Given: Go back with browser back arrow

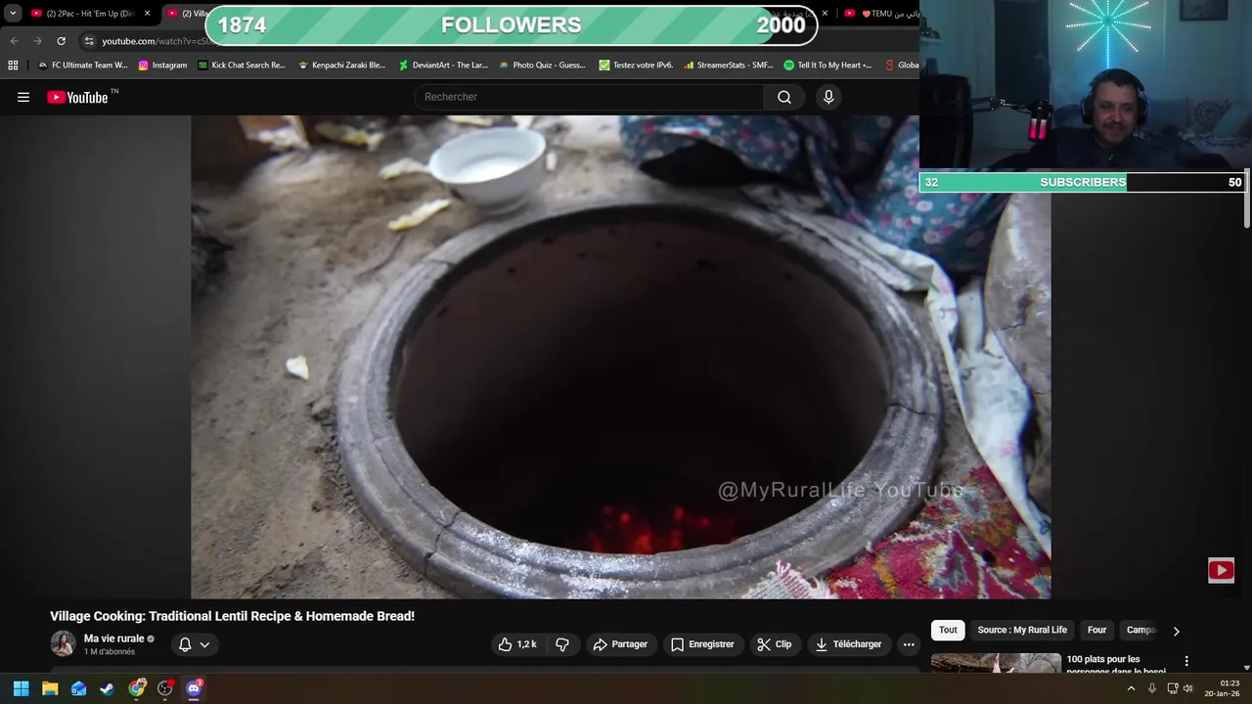Looking at the screenshot, I should tap(14, 41).
